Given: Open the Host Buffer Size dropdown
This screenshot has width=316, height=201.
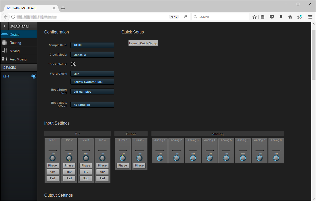Looking at the screenshot, I should coord(92,92).
